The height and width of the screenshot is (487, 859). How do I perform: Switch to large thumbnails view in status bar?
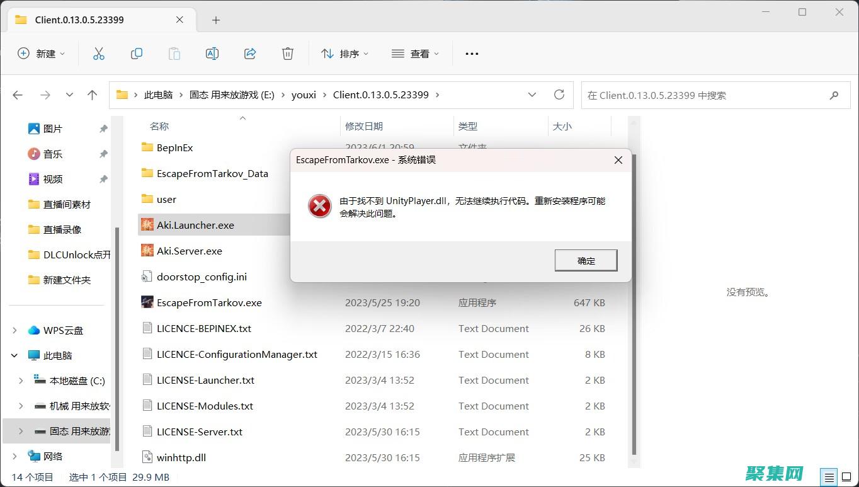846,477
